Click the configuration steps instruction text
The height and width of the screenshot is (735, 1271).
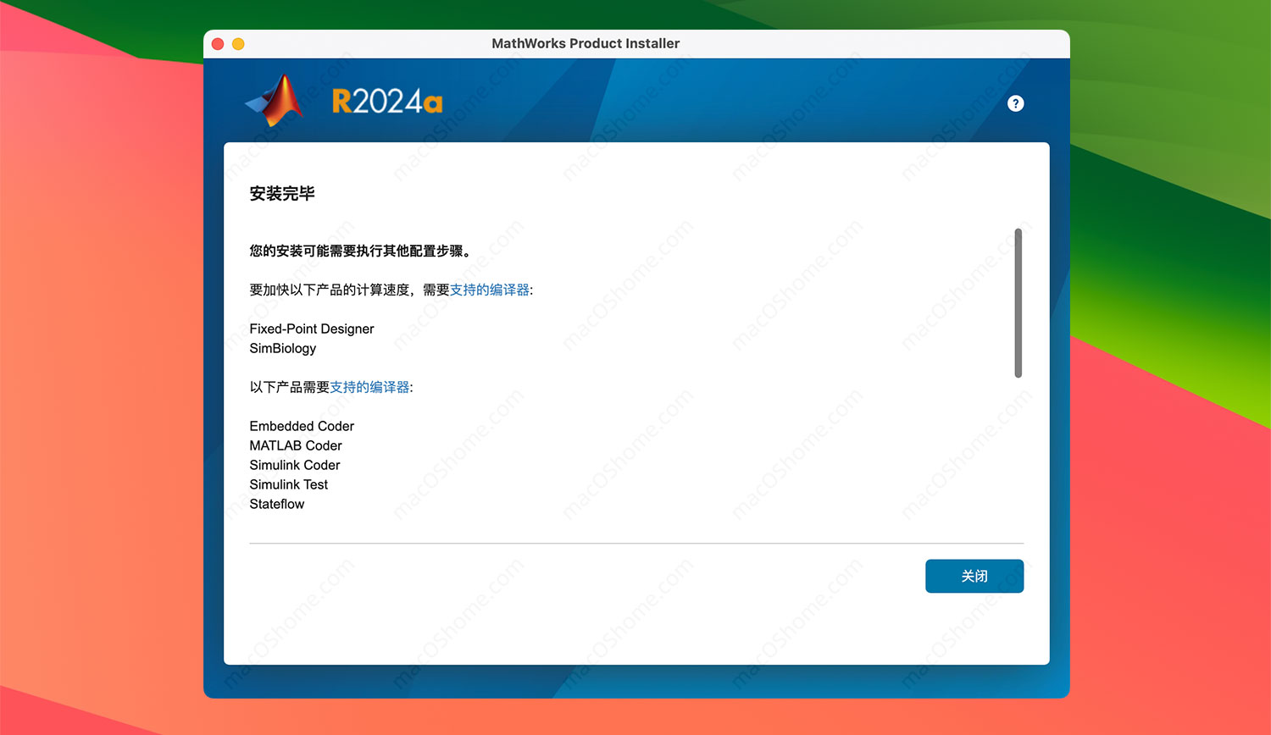pyautogui.click(x=359, y=251)
